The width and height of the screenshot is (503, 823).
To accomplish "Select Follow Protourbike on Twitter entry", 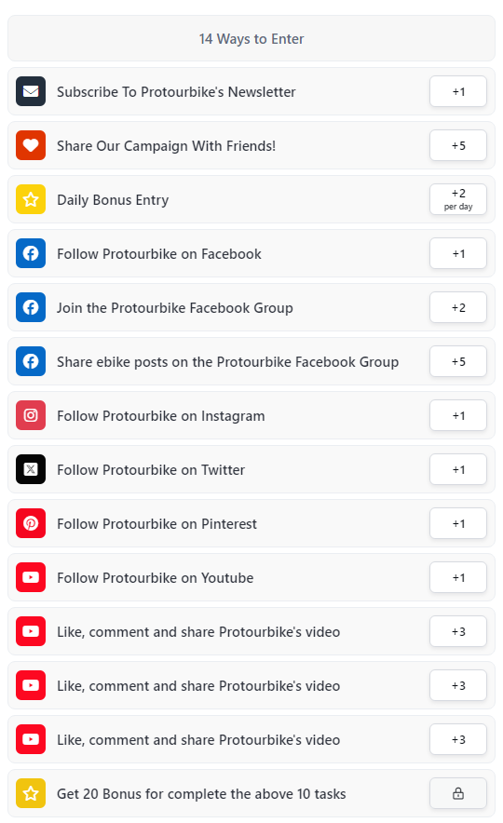I will [251, 469].
